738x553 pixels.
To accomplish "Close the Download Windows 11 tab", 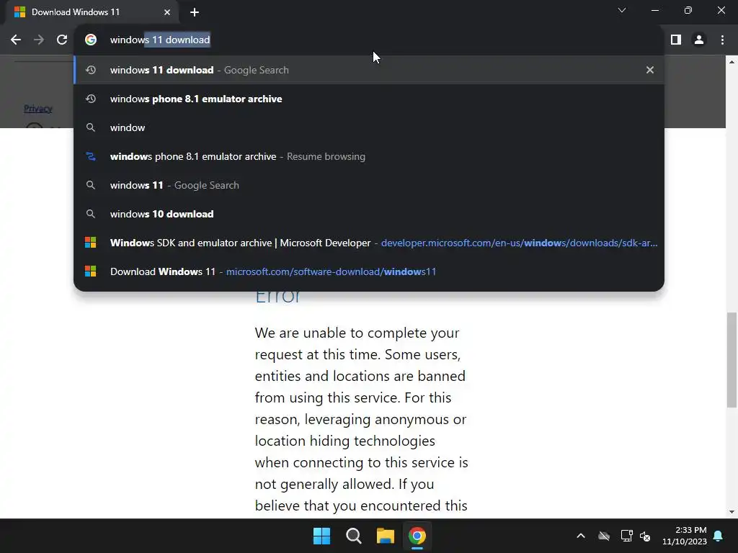I will 167,12.
